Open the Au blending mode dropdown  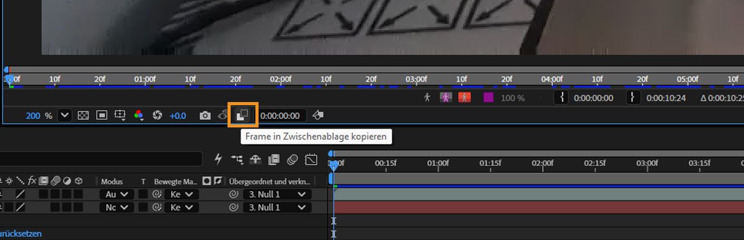tap(117, 194)
